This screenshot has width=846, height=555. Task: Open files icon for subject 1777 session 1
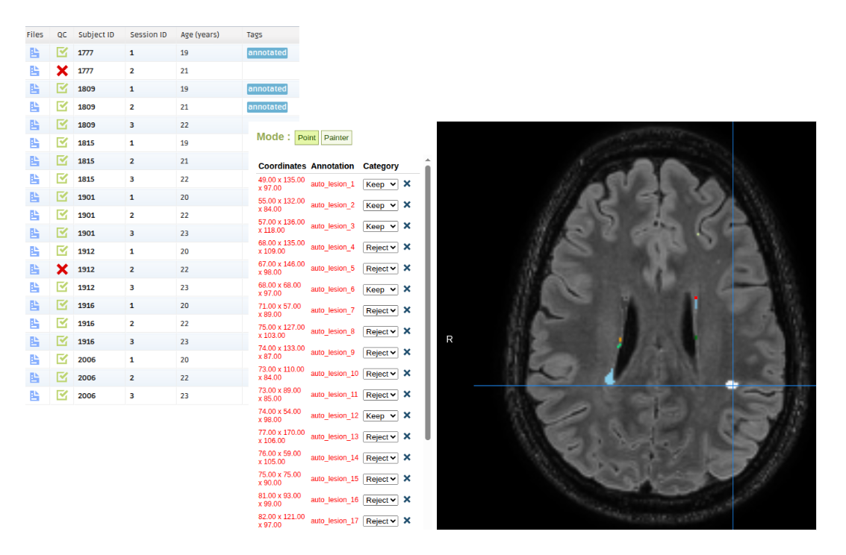pyautogui.click(x=34, y=53)
